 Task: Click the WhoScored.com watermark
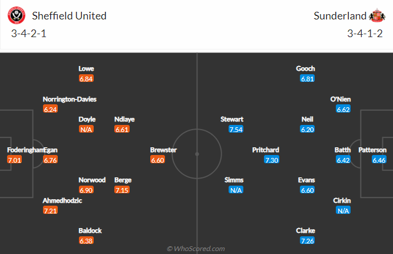pyautogui.click(x=196, y=249)
